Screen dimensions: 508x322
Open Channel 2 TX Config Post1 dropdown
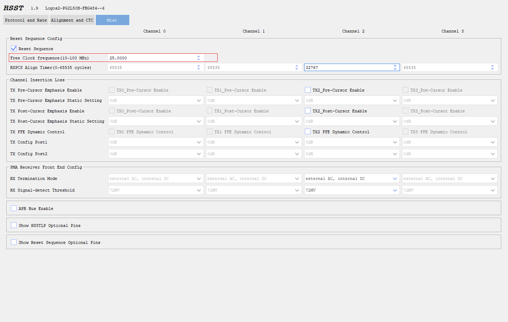(395, 142)
